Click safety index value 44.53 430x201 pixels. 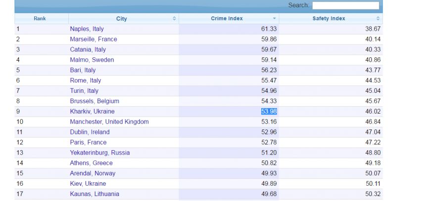tap(373, 80)
